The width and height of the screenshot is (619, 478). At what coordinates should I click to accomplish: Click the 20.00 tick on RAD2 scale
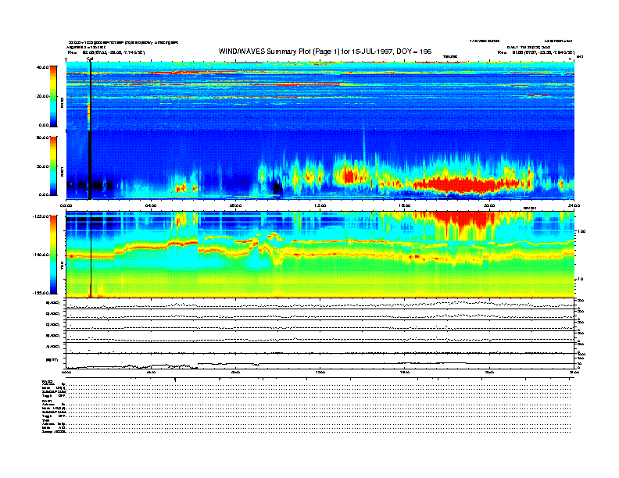[43, 96]
